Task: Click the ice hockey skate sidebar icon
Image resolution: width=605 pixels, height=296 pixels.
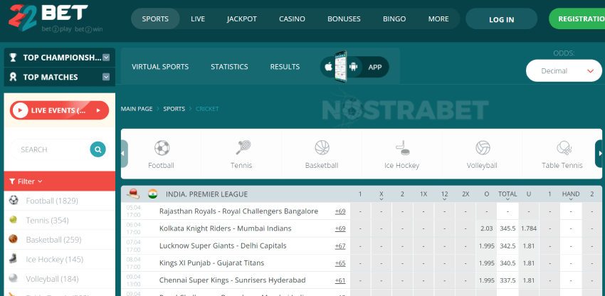Action: (14, 258)
